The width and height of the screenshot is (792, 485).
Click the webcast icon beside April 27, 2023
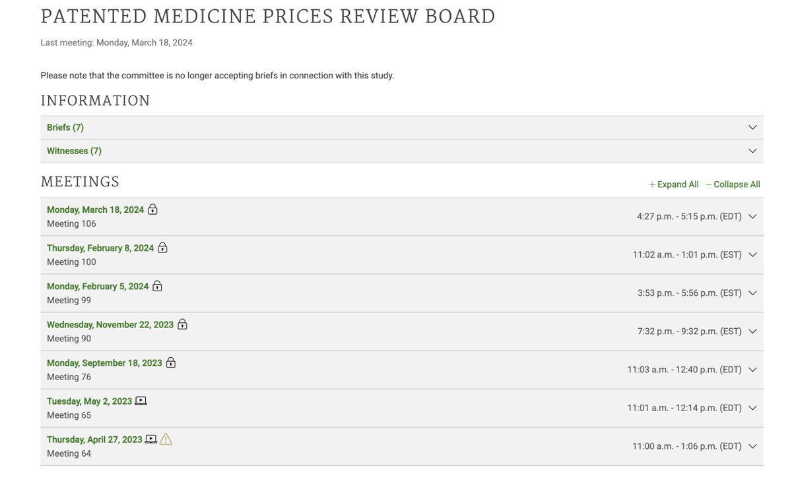pos(151,439)
